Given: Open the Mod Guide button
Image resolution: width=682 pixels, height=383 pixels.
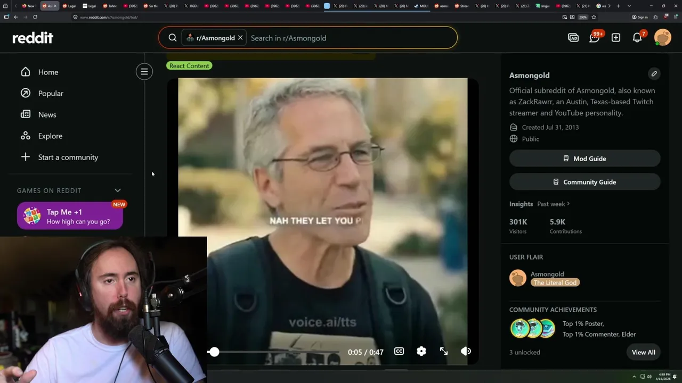Looking at the screenshot, I should [x=584, y=159].
